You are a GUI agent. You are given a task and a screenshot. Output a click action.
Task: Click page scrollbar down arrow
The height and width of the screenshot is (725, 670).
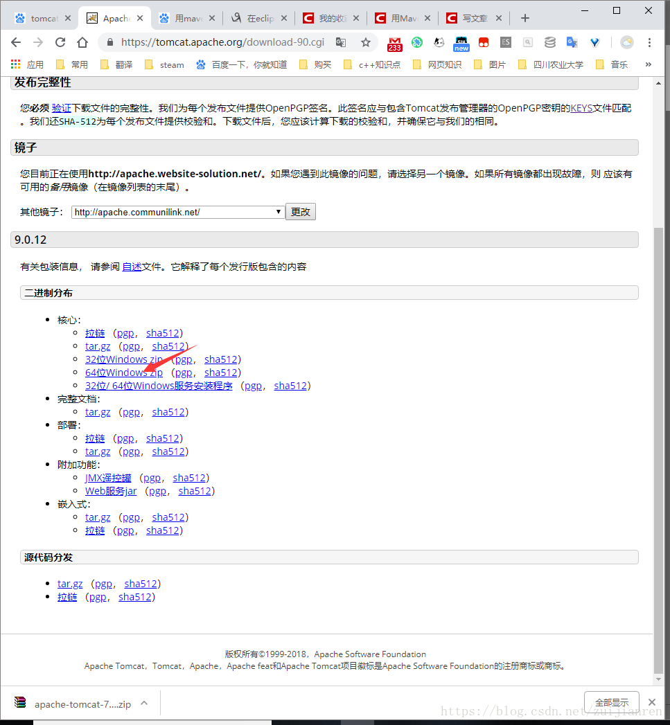point(658,679)
